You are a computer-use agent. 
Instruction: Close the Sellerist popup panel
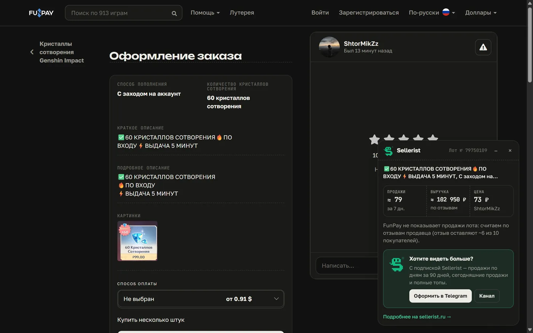(510, 151)
